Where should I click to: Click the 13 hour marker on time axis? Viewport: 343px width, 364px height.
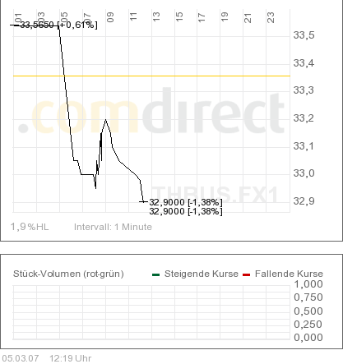point(156,17)
